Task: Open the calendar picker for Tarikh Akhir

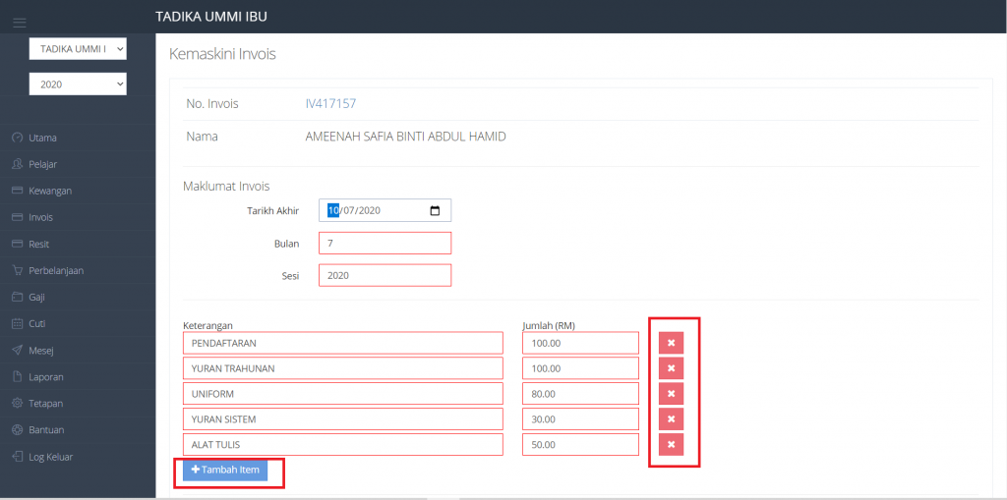Action: click(x=435, y=210)
